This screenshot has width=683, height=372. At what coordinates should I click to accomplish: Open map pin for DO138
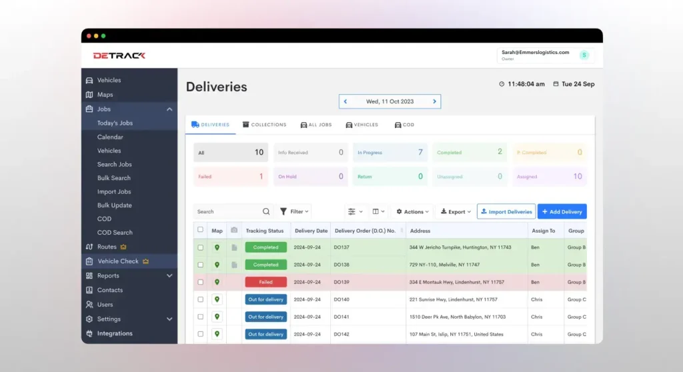pos(217,265)
